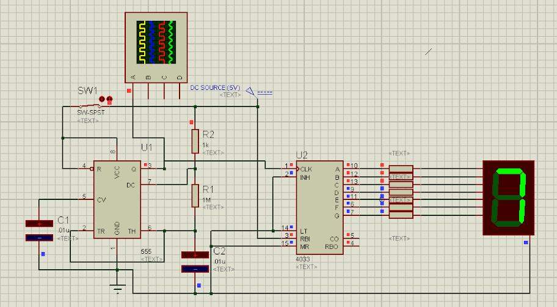Select the U1 555 timer chip body
Image resolution: width=557 pixels, height=307 pixels.
pos(117,199)
